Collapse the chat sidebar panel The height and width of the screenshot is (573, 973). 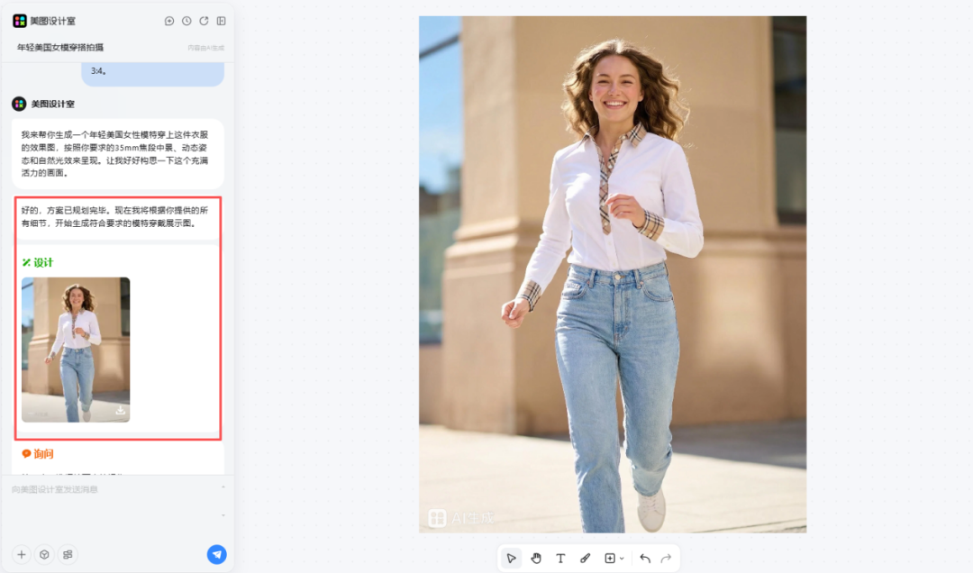coord(221,21)
